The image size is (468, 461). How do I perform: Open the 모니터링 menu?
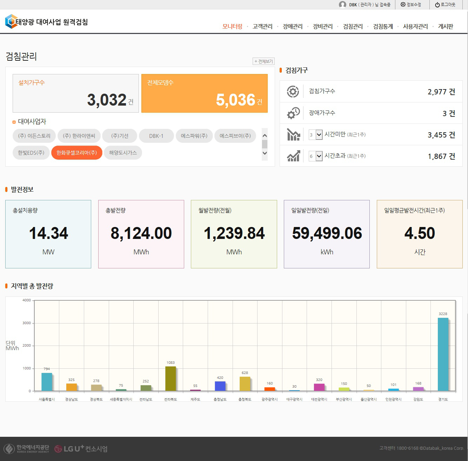pyautogui.click(x=232, y=26)
